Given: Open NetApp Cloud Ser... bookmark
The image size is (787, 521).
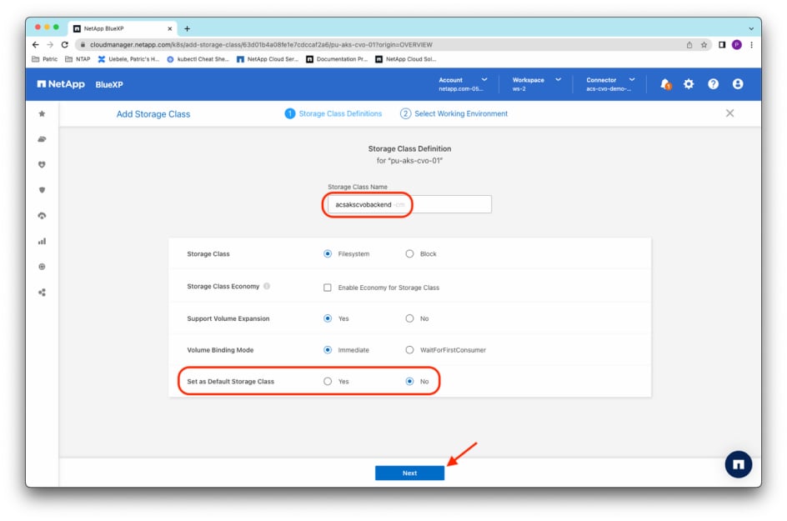Looking at the screenshot, I should [x=268, y=59].
